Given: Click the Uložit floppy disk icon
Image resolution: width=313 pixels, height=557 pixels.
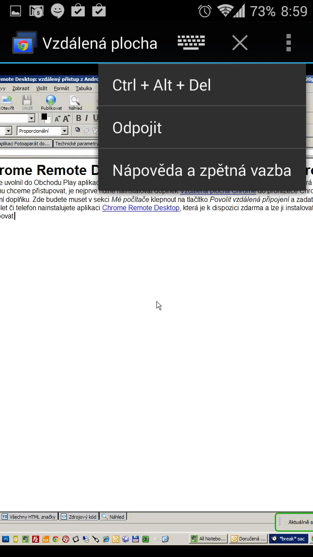Looking at the screenshot, I should pos(27,103).
